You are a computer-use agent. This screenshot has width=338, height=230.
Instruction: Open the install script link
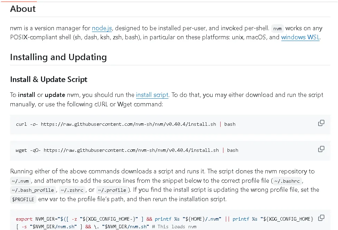(152, 95)
